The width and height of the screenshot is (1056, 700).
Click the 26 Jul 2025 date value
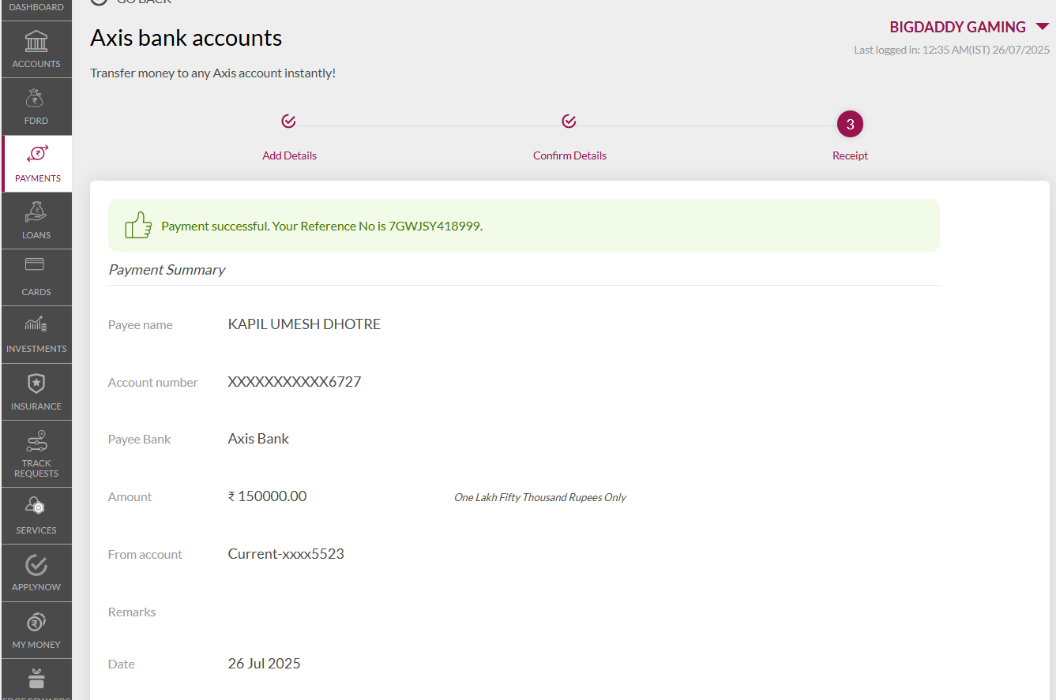pos(265,664)
